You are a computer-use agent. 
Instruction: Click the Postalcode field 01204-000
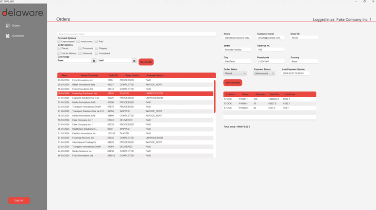click(271, 61)
